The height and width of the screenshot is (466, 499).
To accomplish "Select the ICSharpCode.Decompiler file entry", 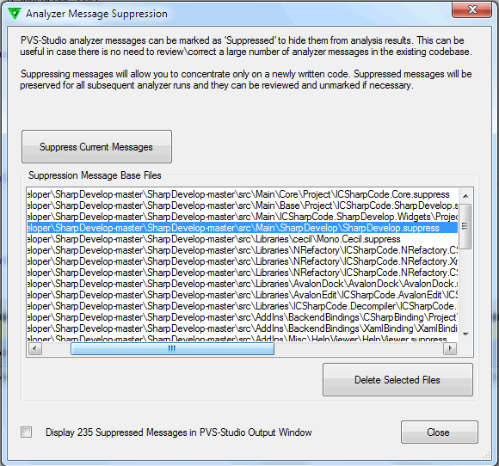I will [243, 306].
